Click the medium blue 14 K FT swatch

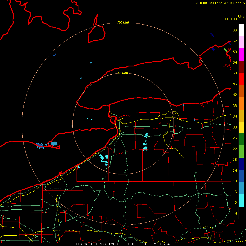(x=241, y=176)
